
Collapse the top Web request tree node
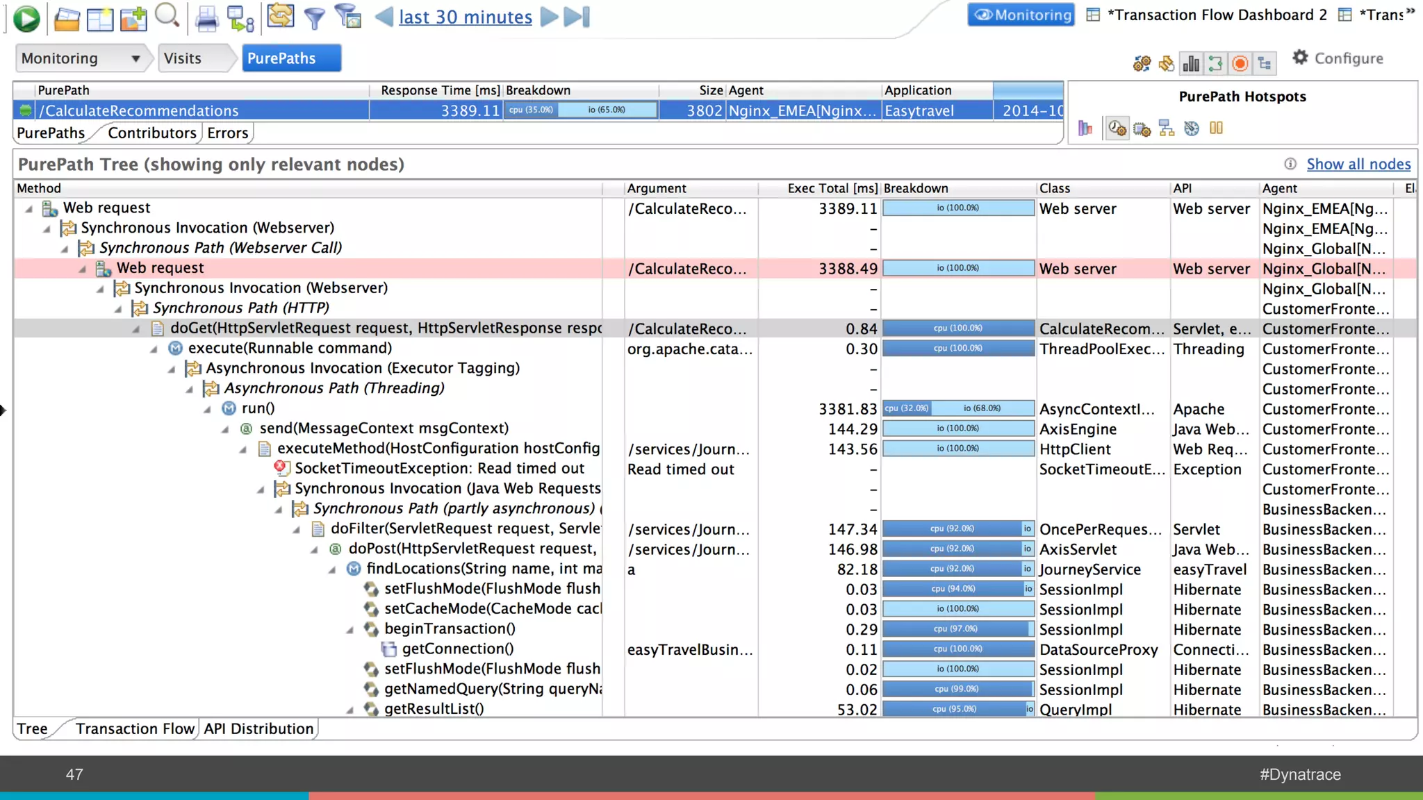pos(29,208)
